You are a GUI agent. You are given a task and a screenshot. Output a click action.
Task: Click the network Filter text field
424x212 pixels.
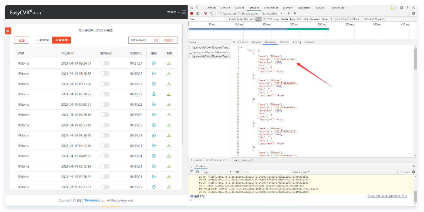[207, 19]
